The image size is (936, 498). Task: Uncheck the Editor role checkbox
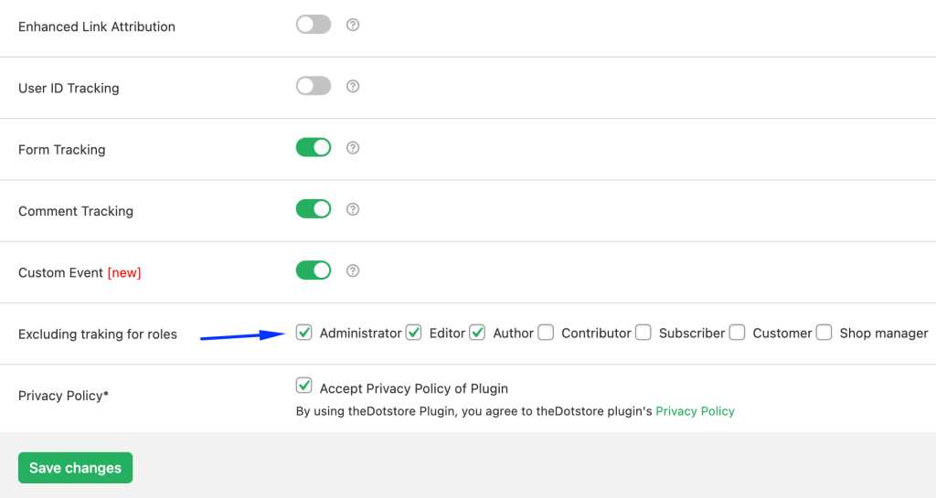(414, 333)
